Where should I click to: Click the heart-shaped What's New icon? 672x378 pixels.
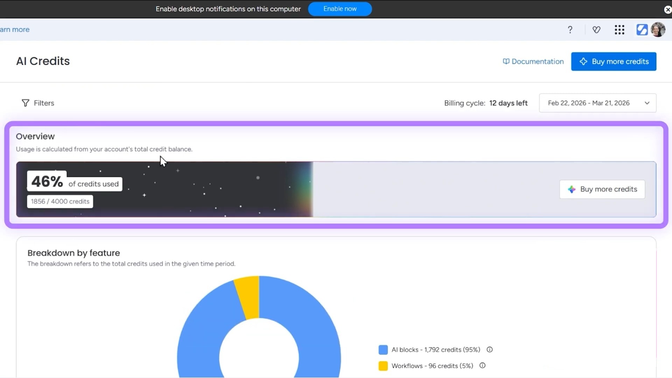click(x=596, y=29)
